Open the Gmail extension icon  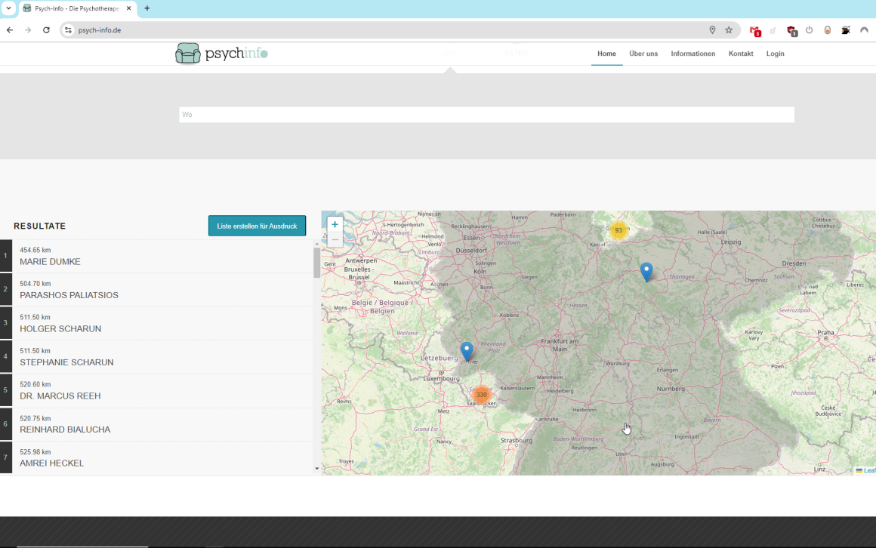coord(754,30)
